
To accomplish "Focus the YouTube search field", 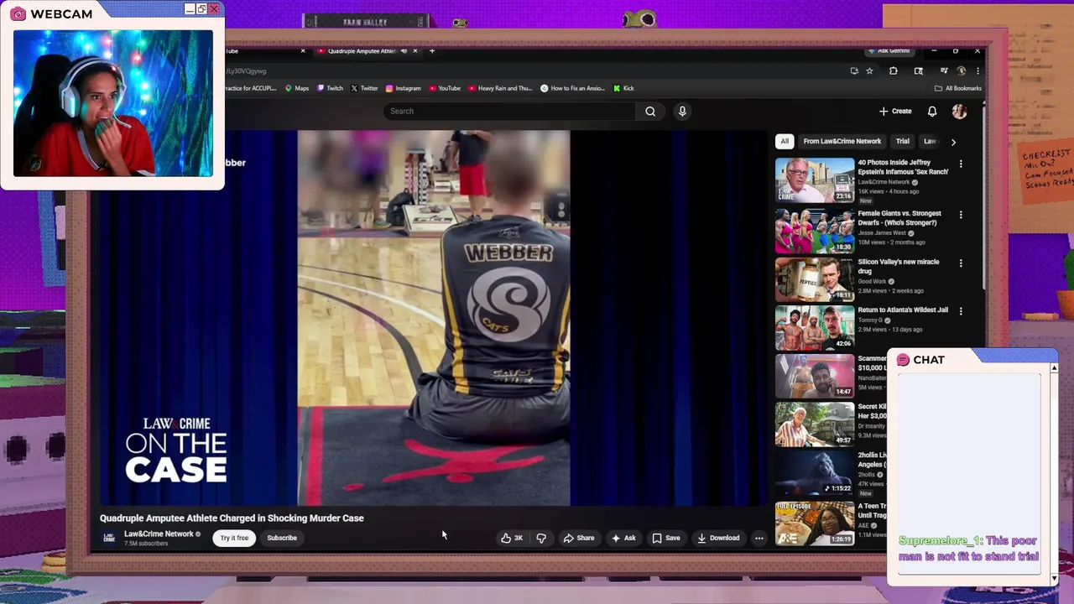I will (x=510, y=111).
